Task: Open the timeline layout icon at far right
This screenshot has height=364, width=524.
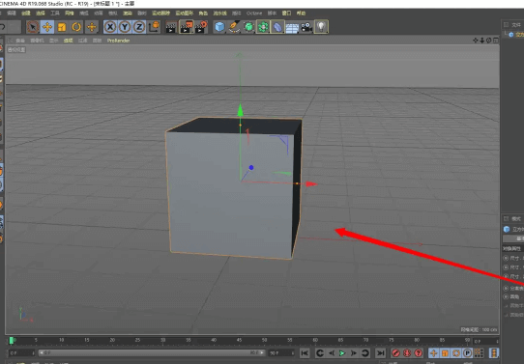Action: [x=494, y=352]
